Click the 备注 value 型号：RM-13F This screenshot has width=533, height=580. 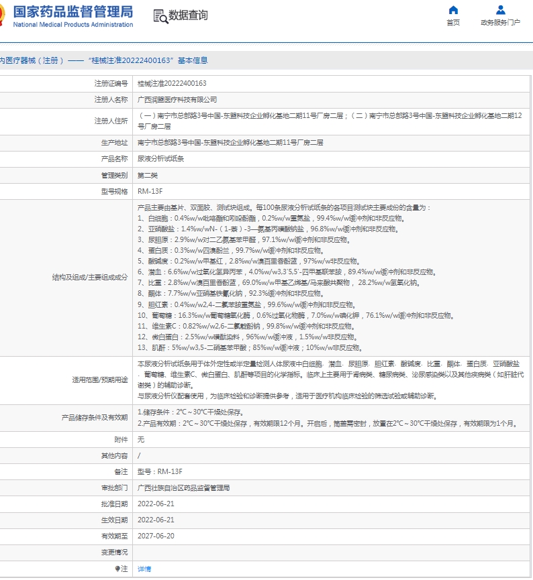(x=160, y=471)
